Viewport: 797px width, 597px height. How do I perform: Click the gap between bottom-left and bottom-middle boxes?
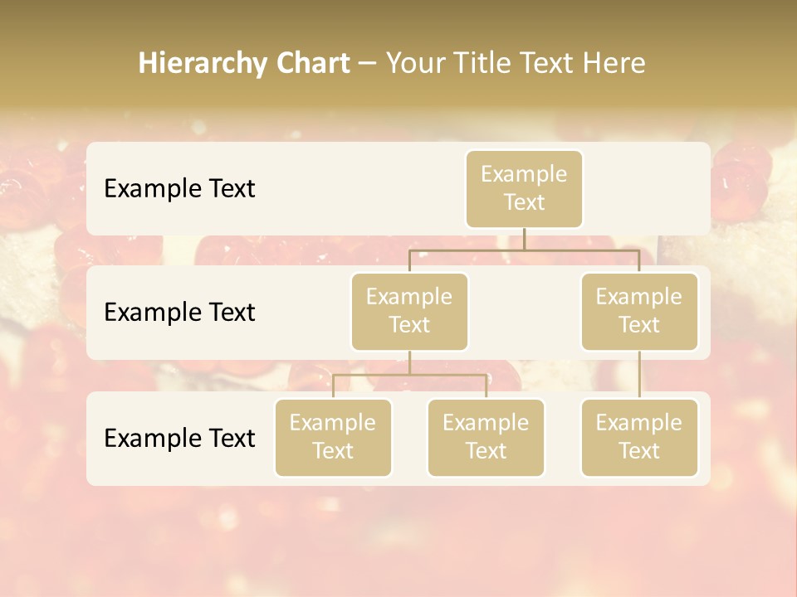point(409,439)
